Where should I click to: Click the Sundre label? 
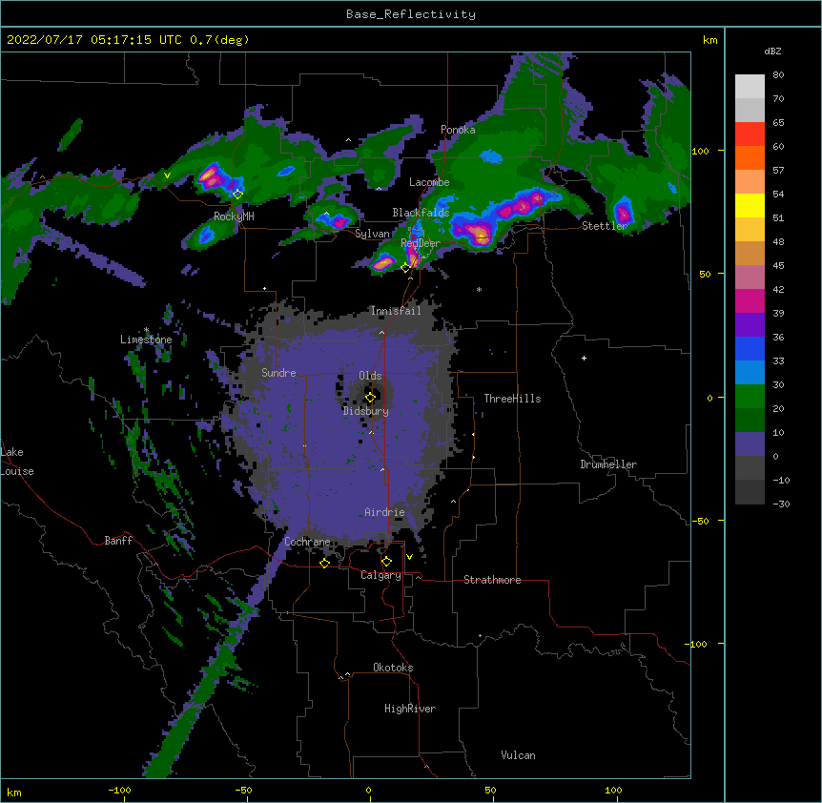click(x=278, y=373)
